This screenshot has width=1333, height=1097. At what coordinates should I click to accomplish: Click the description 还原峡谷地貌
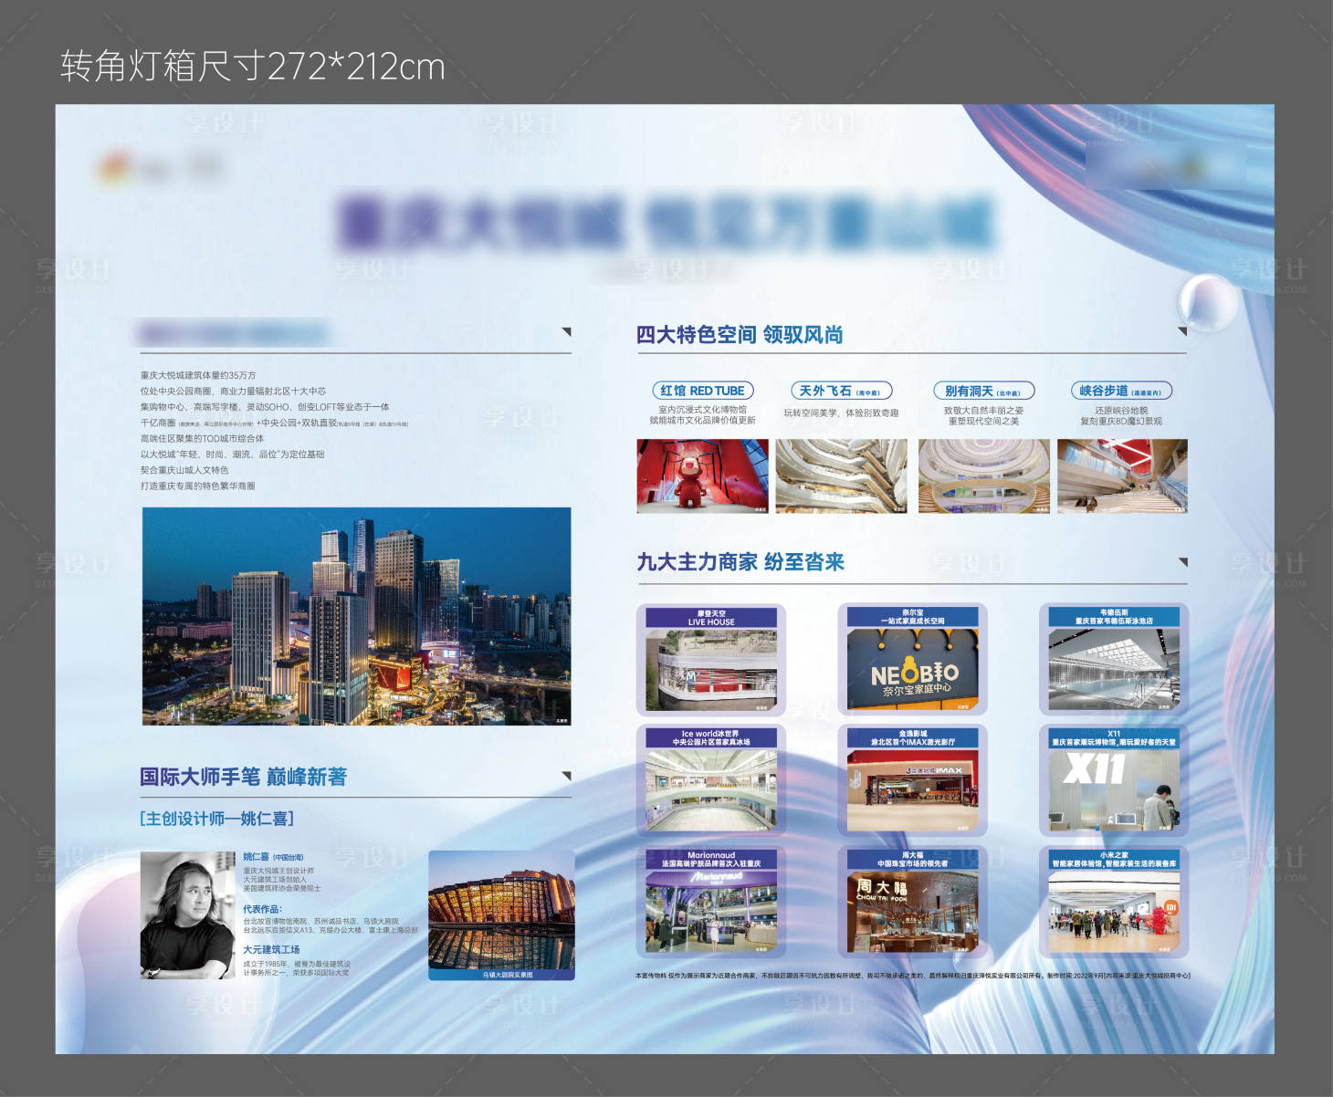point(1121,411)
